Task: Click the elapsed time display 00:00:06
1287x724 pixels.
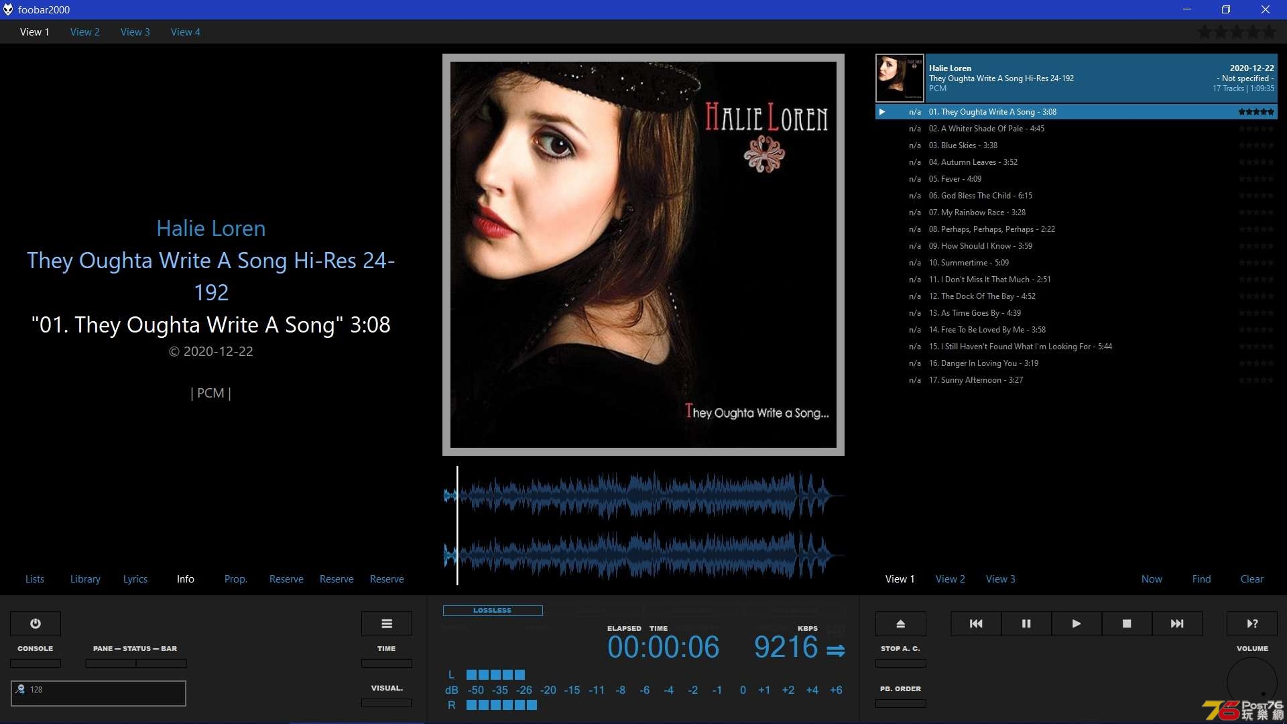Action: 664,648
